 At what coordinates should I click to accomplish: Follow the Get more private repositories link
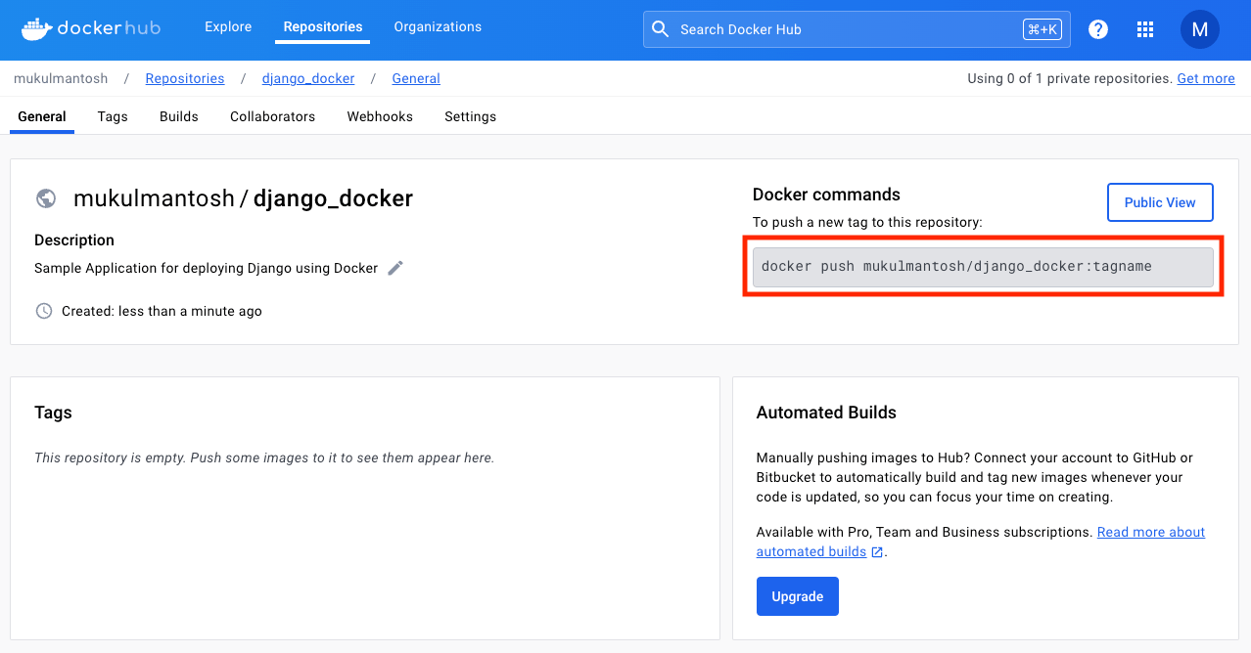click(x=1205, y=78)
